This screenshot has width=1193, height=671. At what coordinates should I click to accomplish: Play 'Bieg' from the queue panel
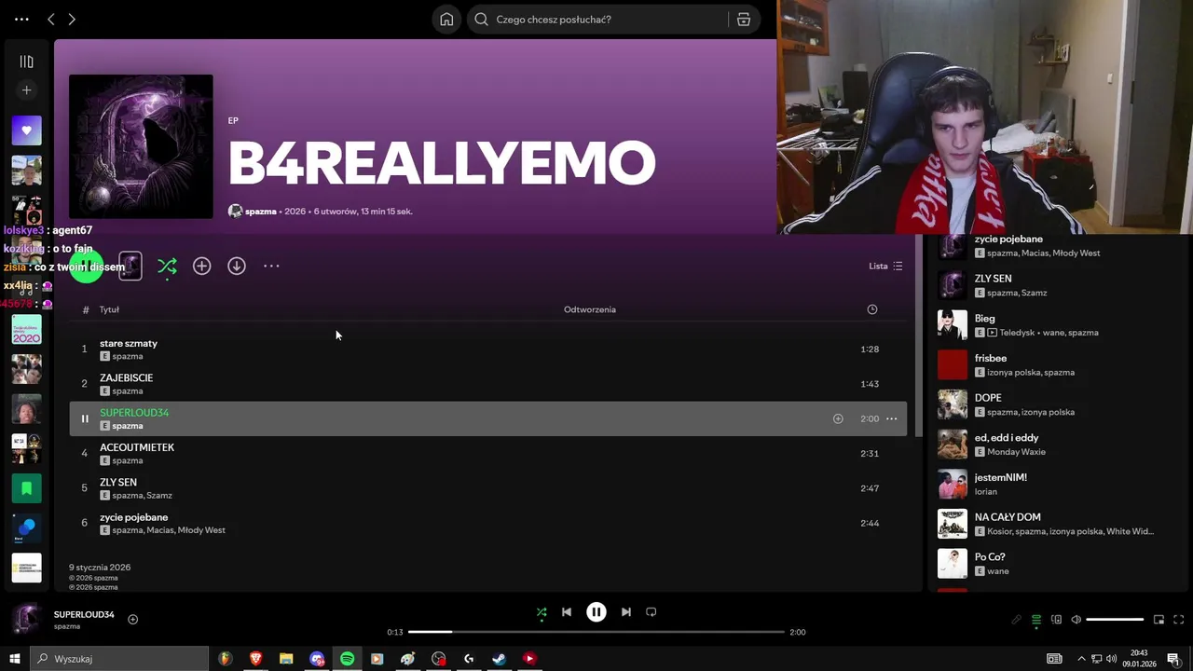pos(952,325)
